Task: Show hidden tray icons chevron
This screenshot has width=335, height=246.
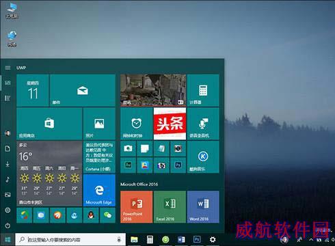Action: (x=311, y=240)
